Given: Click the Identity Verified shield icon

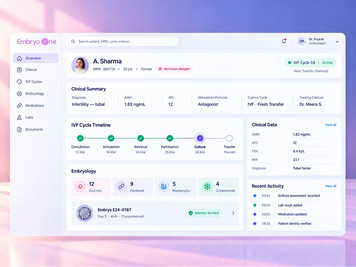Looking at the screenshot, I should (x=191, y=213).
